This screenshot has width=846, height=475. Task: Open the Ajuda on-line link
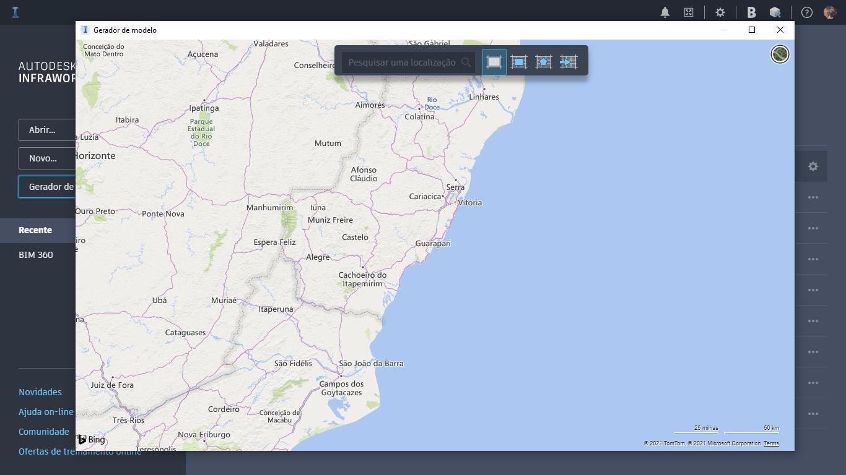(46, 412)
